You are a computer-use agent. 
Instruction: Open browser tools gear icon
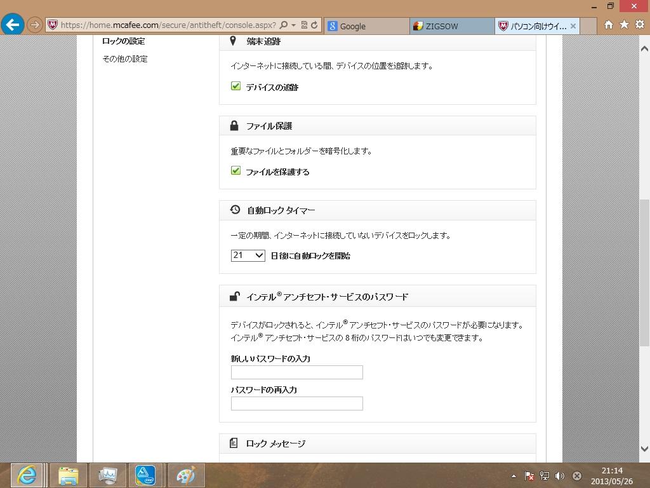(x=640, y=25)
